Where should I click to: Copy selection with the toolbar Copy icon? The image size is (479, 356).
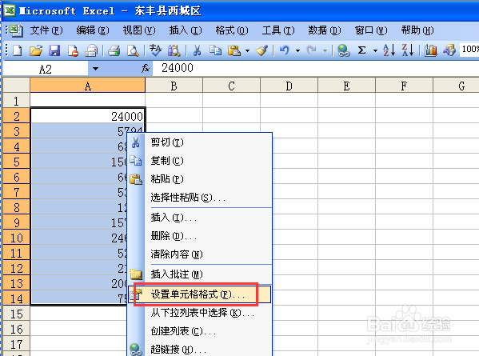click(x=215, y=50)
